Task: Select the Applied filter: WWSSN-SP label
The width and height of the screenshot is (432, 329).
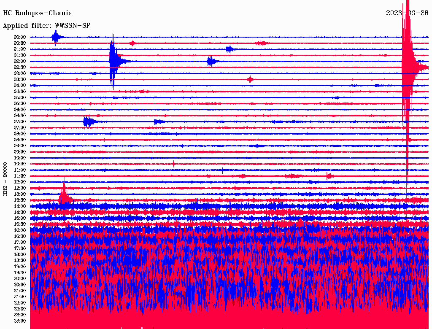Action: tap(46, 26)
